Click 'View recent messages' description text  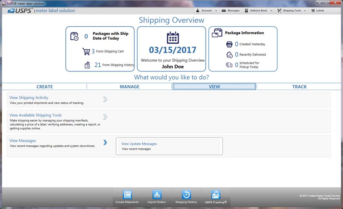point(136,149)
